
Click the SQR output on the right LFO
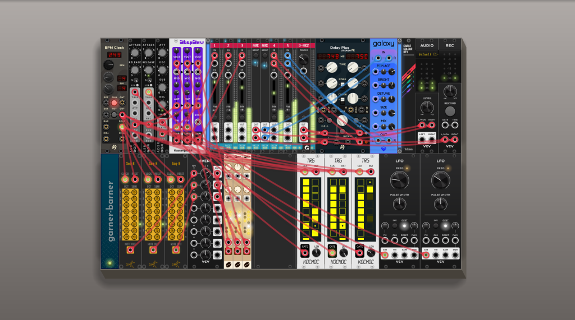455,255
